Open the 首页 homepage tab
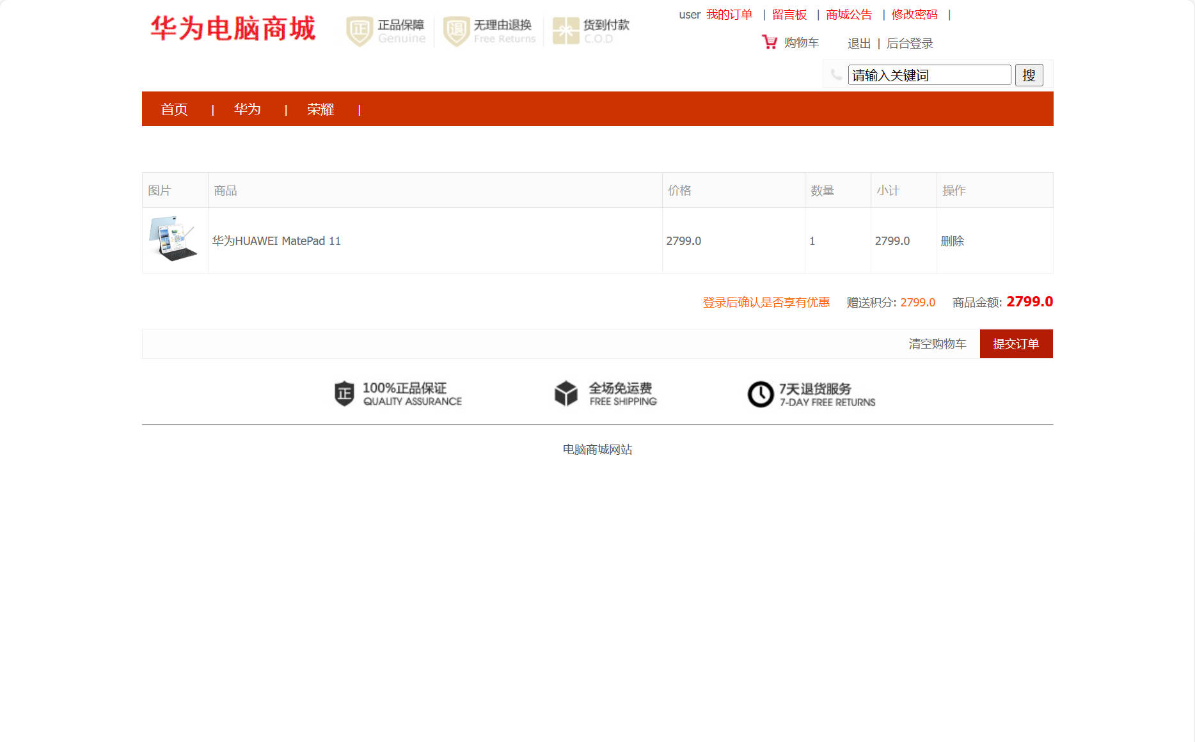This screenshot has height=742, width=1195. coord(174,109)
